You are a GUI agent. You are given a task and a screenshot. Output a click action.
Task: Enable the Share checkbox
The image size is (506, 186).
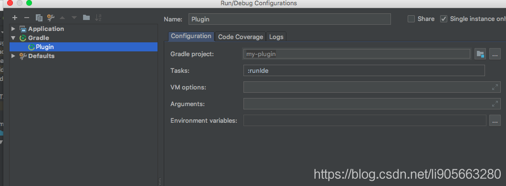[411, 19]
